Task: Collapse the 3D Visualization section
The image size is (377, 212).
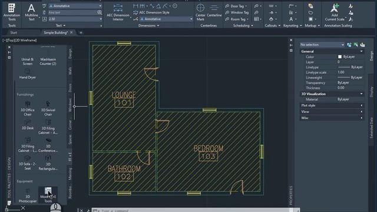Action: 361,94
